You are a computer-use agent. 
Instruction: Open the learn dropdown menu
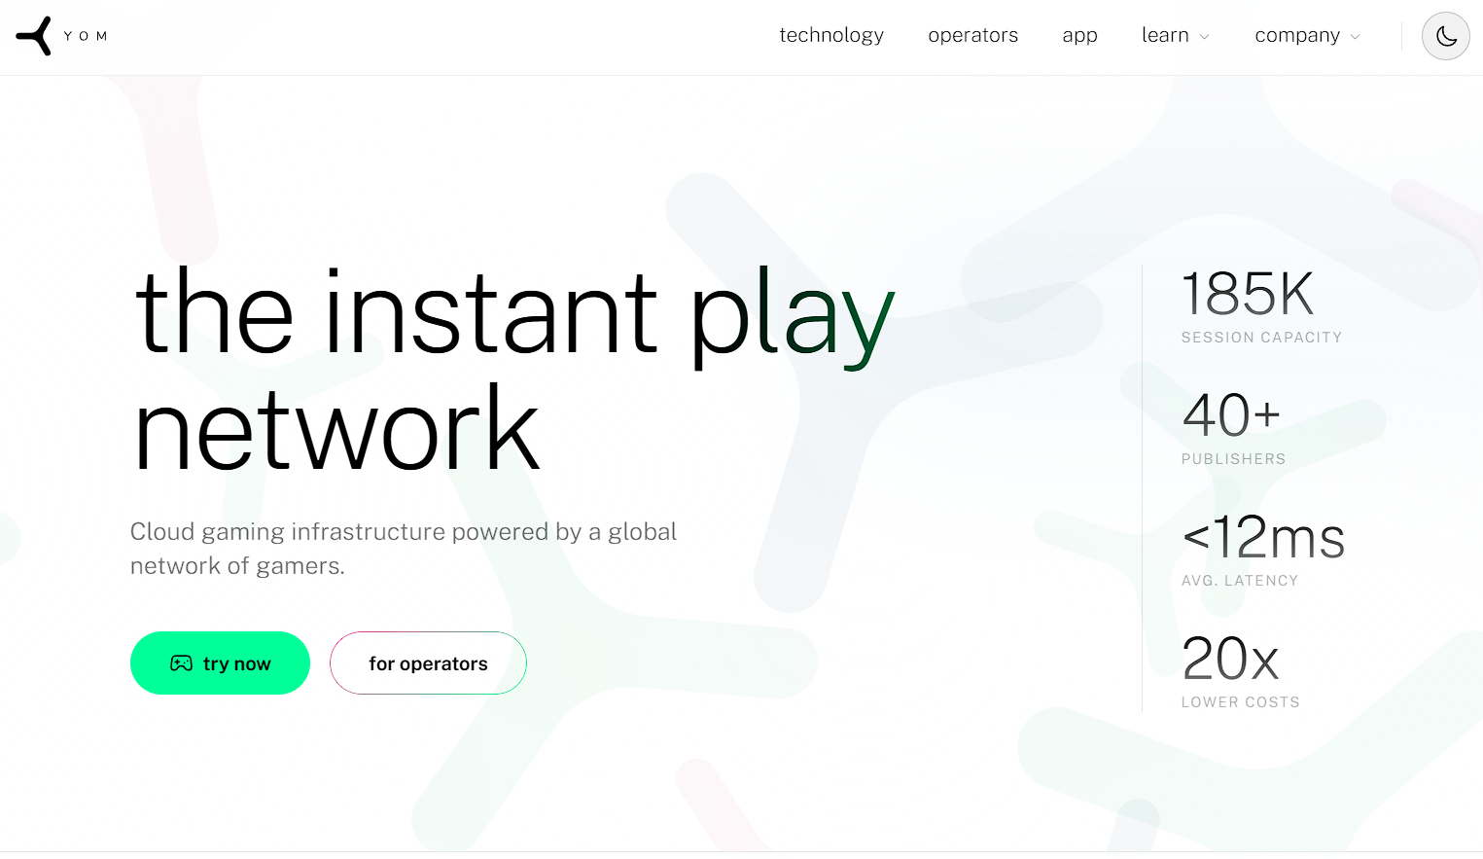pyautogui.click(x=1165, y=36)
